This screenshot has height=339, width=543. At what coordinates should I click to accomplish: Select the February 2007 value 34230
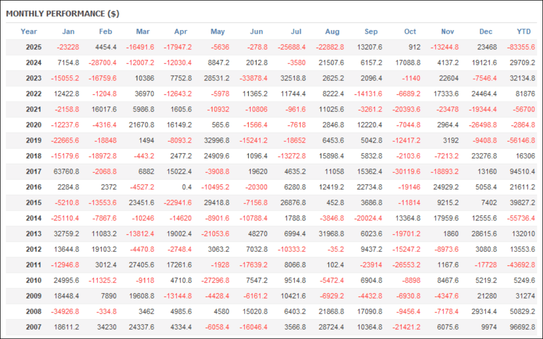tap(106, 328)
